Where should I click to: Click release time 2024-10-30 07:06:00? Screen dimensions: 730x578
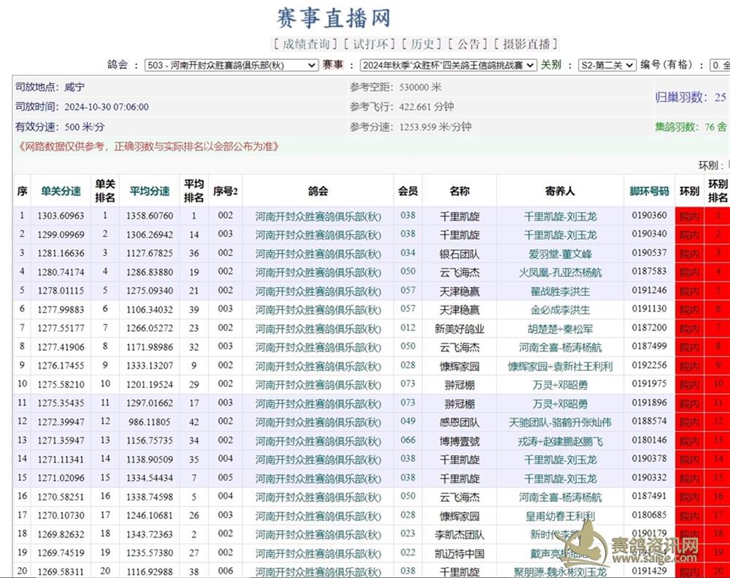(107, 107)
